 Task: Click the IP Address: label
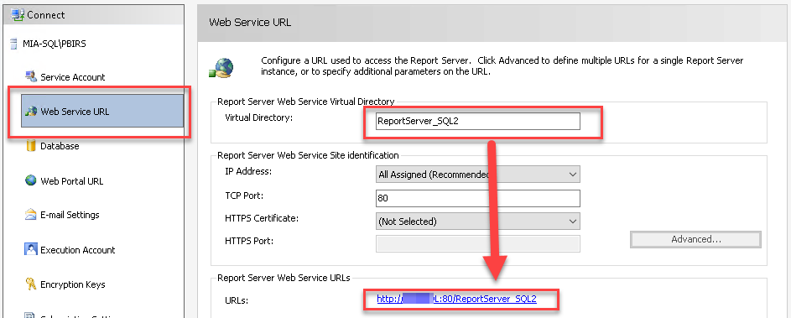click(x=248, y=171)
